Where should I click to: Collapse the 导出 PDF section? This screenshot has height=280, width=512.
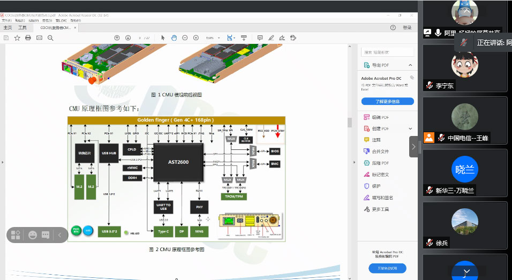tap(410, 65)
